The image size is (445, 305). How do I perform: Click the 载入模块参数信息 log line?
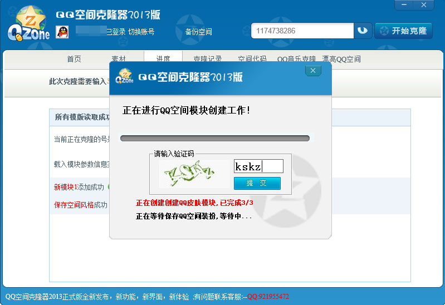pyautogui.click(x=81, y=164)
